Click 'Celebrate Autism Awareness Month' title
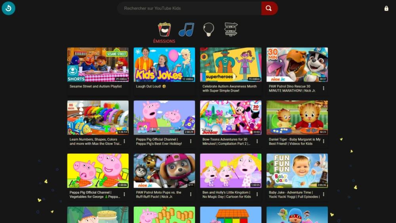The image size is (396, 223). [229, 88]
